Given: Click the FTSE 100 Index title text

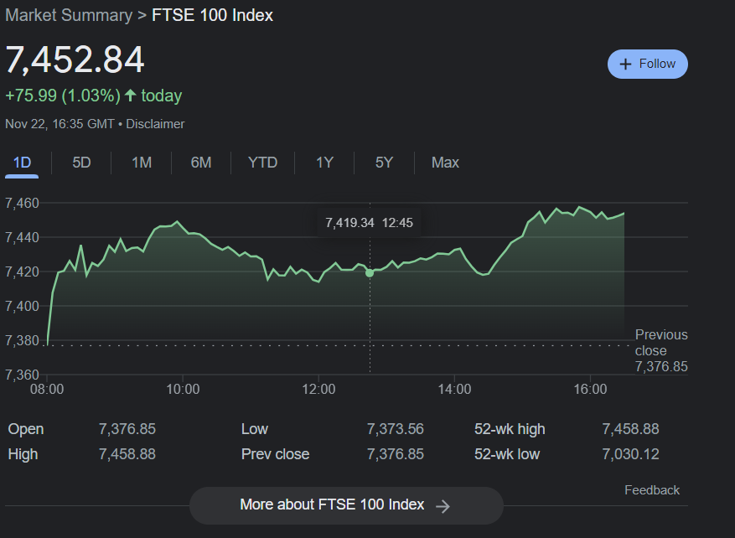Looking at the screenshot, I should point(212,15).
